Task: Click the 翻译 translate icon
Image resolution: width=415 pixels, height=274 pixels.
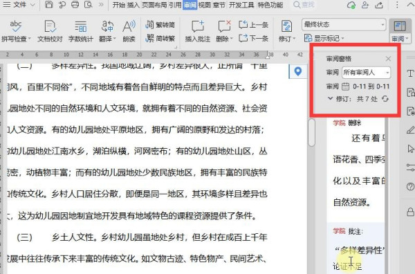Action: click(107, 26)
